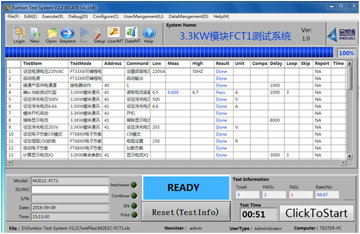Open Setup tools icon
Image resolution: width=360 pixels, height=234 pixels.
(99, 35)
